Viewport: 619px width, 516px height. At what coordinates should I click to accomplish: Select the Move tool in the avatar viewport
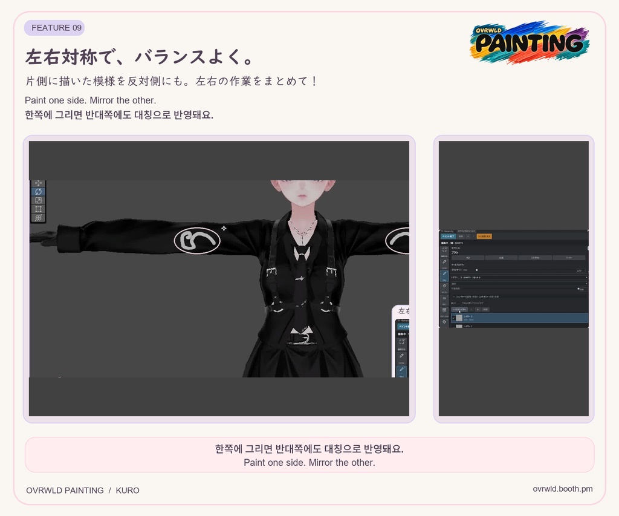coord(38,183)
